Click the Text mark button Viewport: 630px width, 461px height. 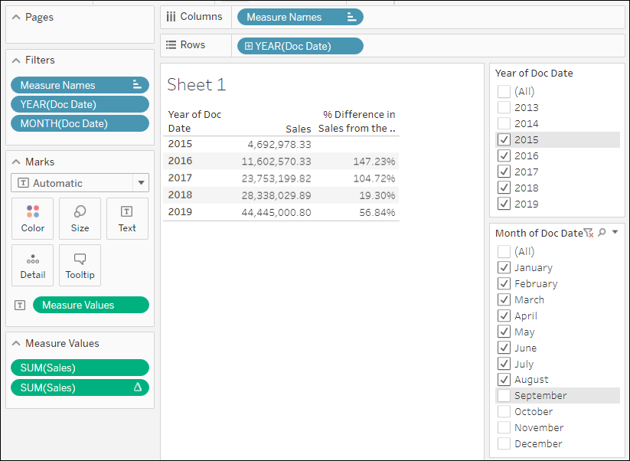(x=127, y=218)
